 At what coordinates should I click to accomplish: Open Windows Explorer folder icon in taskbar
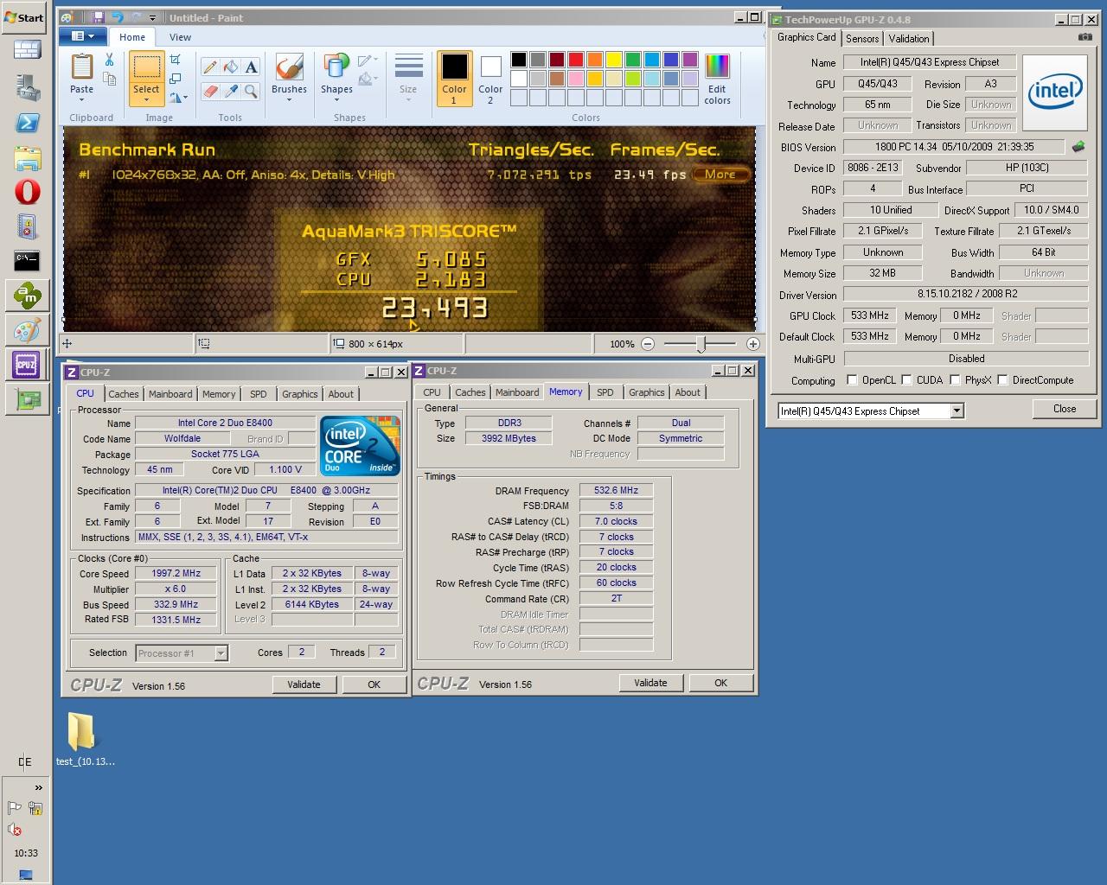tap(27, 157)
